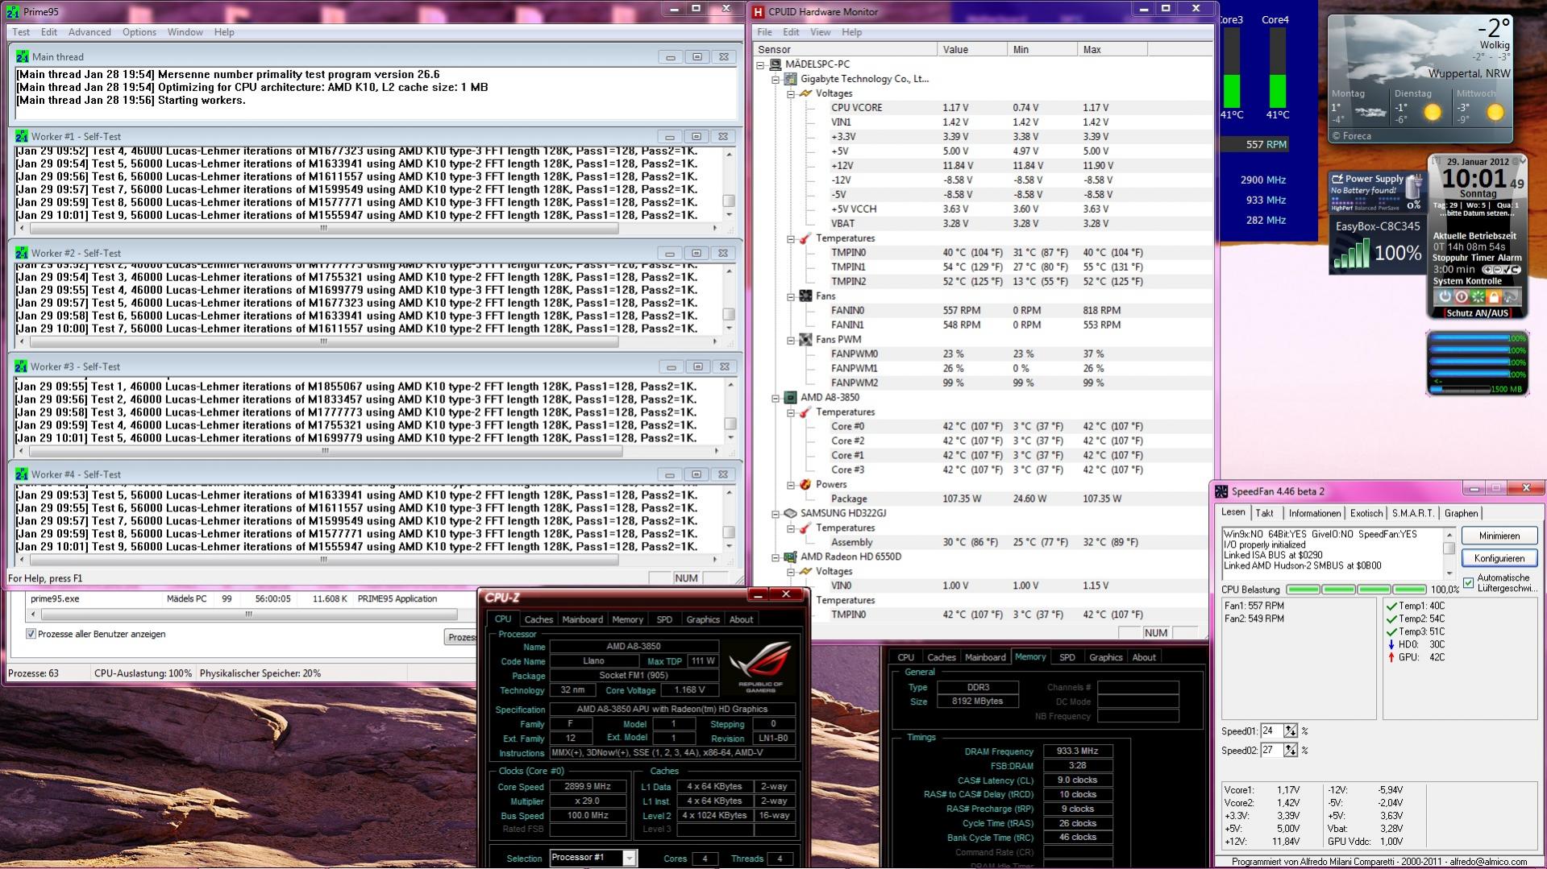This screenshot has width=1547, height=869.
Task: Click the Main thread window icon in Prime95
Action: 21,56
